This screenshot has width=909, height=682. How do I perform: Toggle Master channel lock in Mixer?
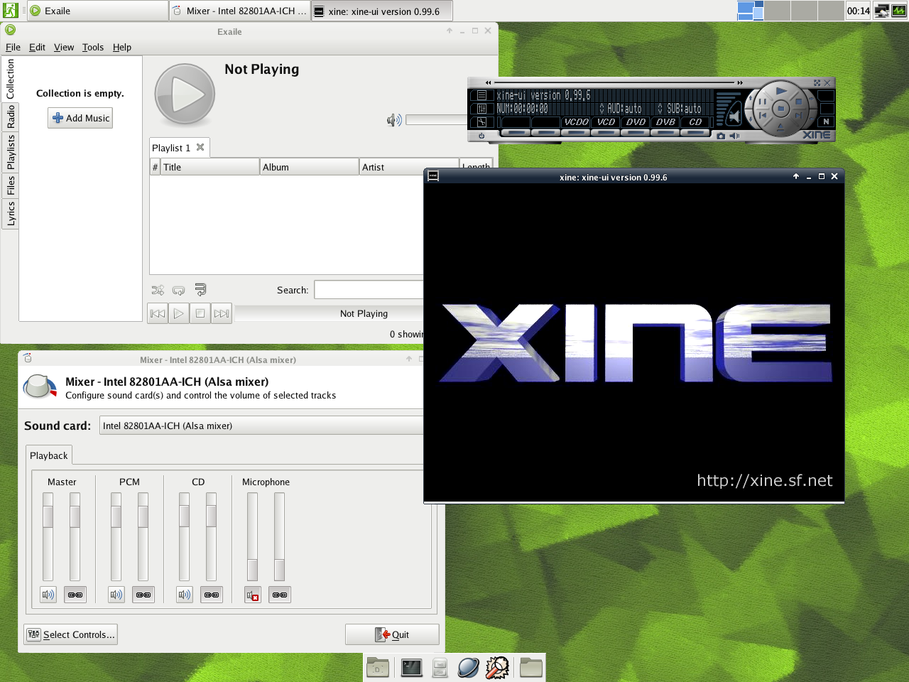click(x=75, y=595)
